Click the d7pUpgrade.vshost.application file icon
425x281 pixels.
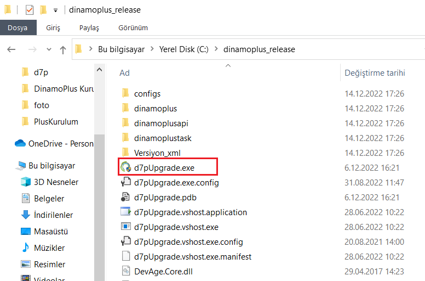(126, 211)
